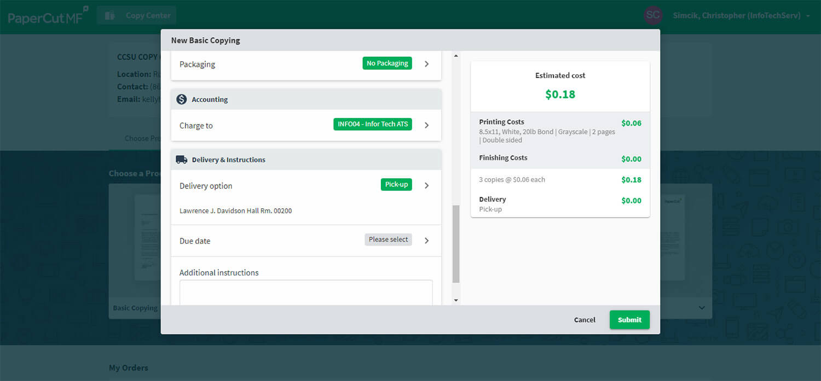Expand the Charge to row chevron
Image resolution: width=821 pixels, height=381 pixels.
[427, 125]
